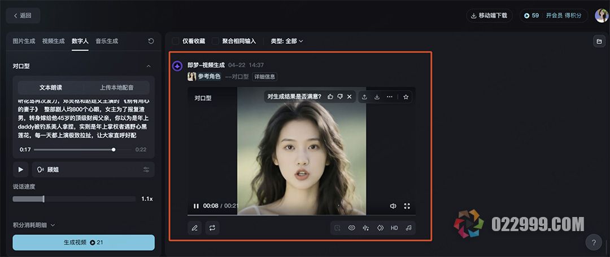Give thumbs up to generated result

click(330, 97)
